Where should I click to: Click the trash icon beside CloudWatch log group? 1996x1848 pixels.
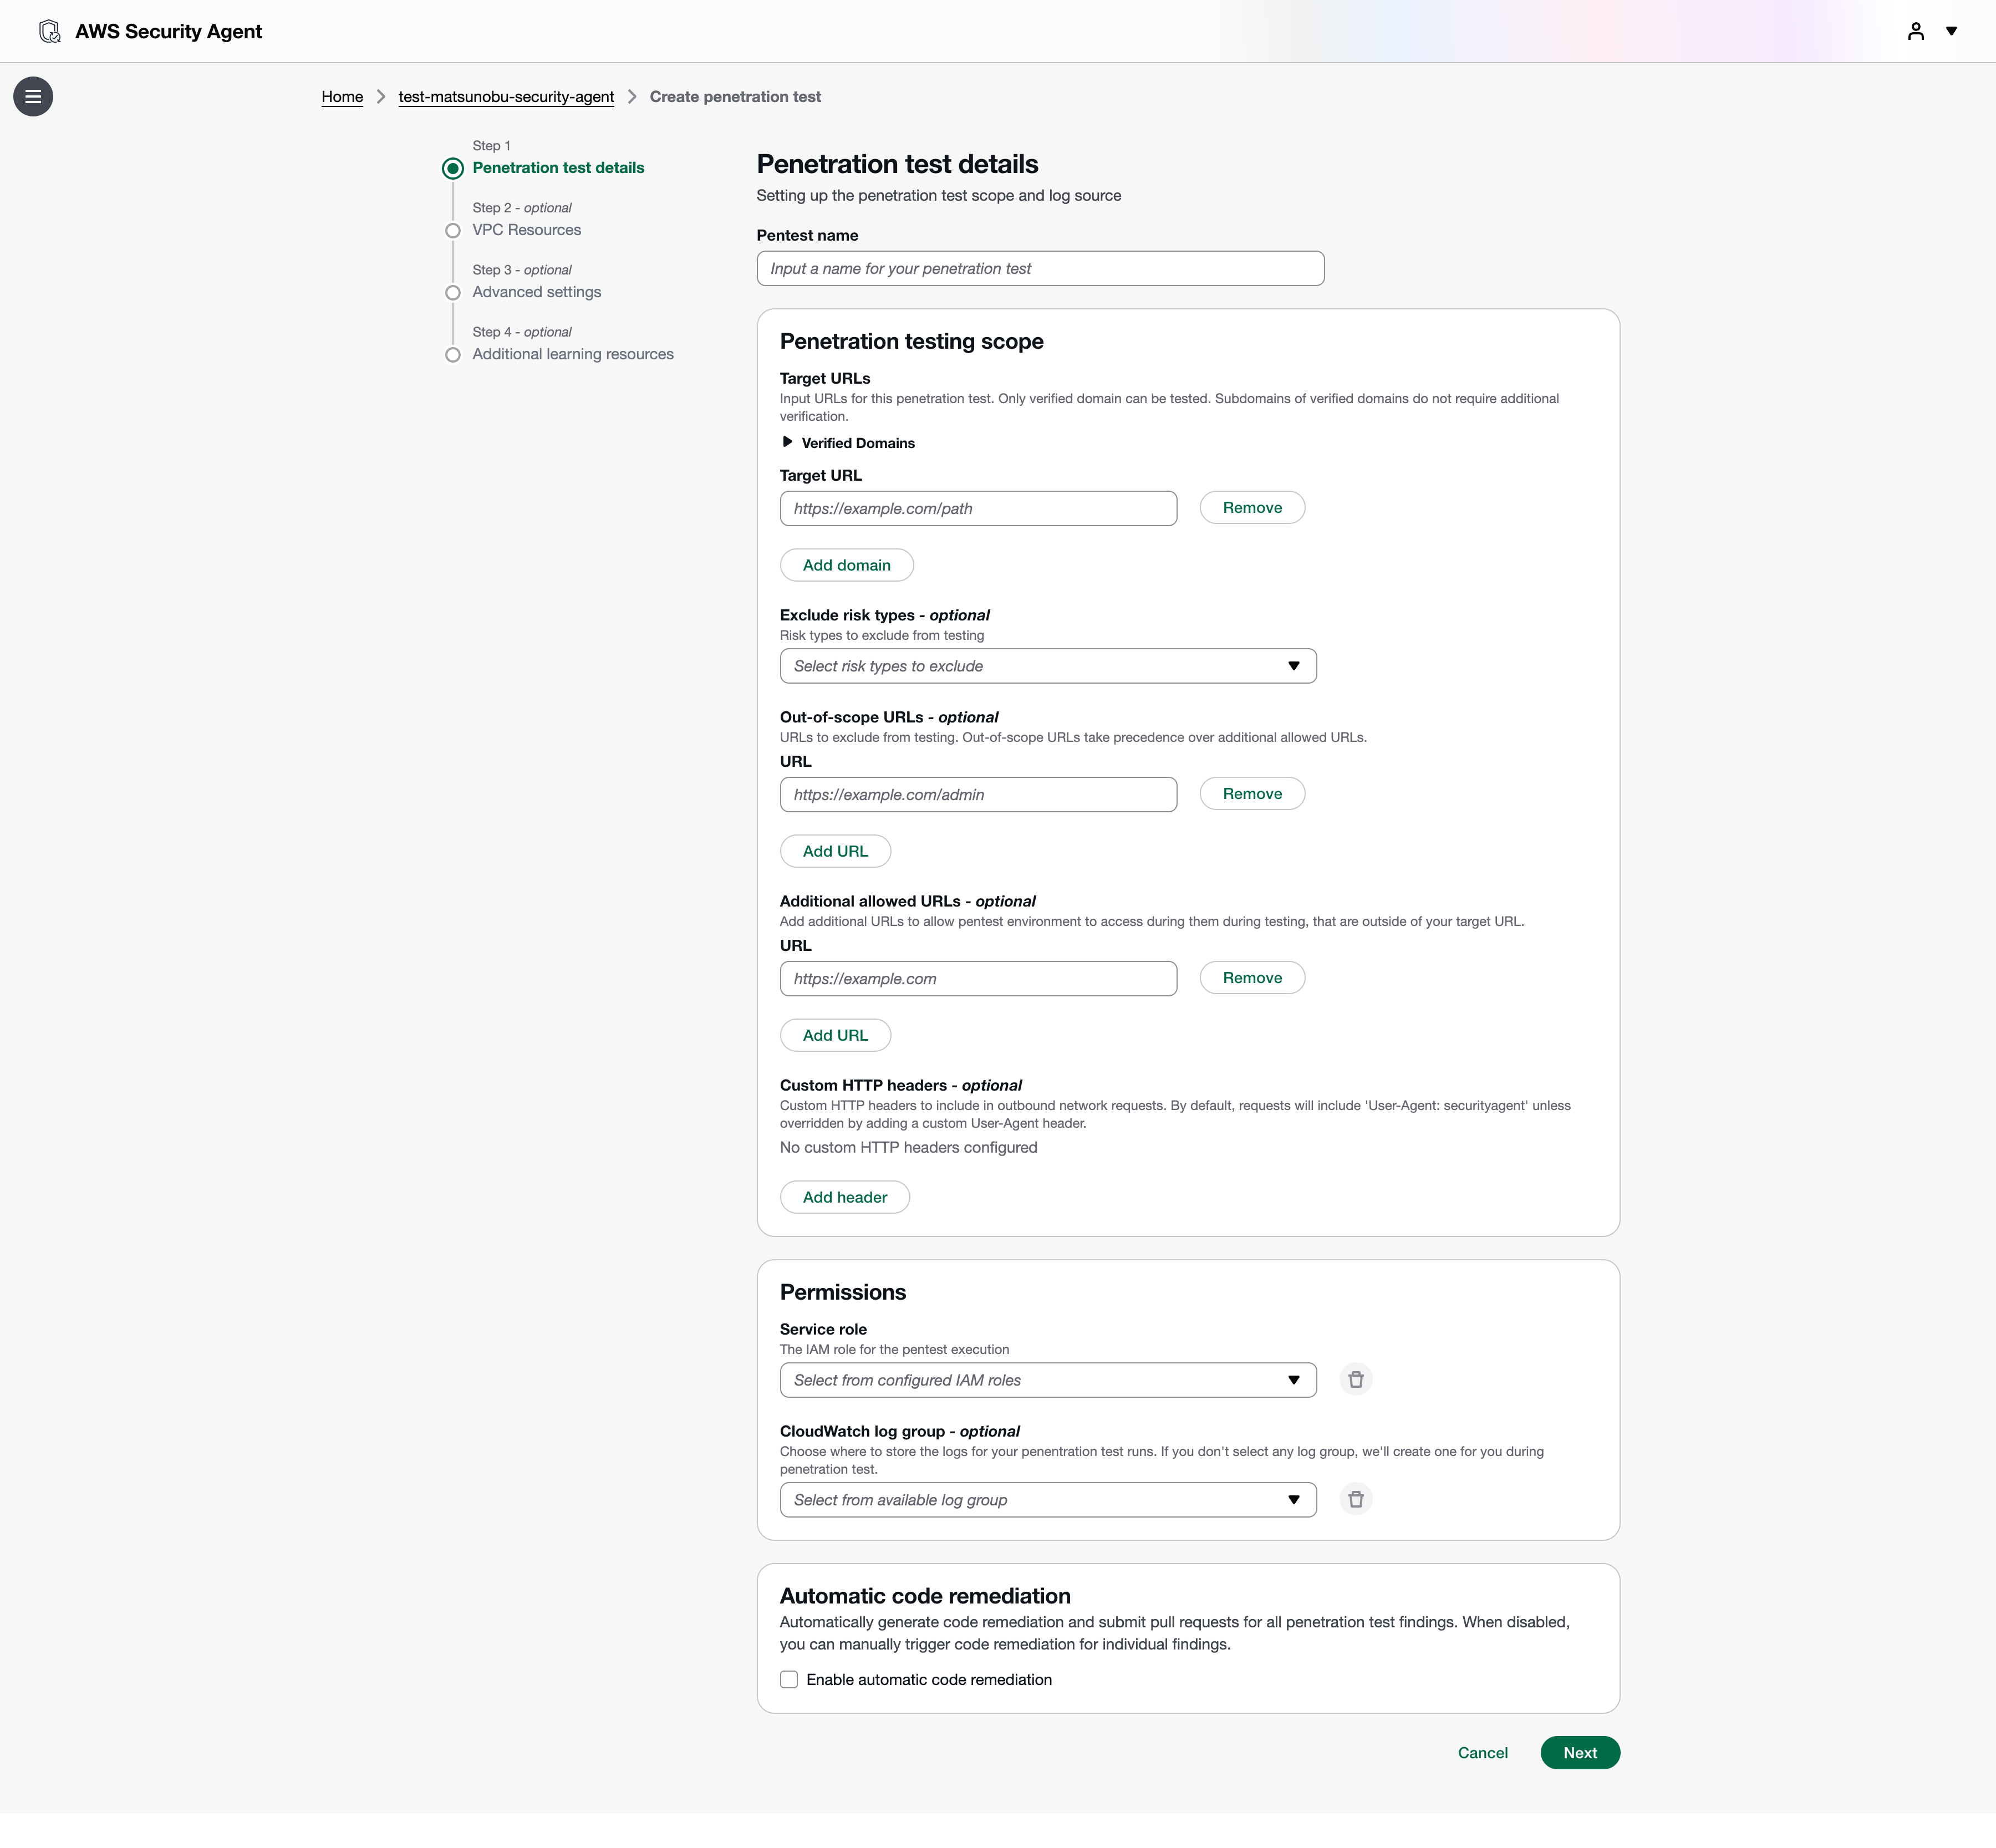(1355, 1499)
